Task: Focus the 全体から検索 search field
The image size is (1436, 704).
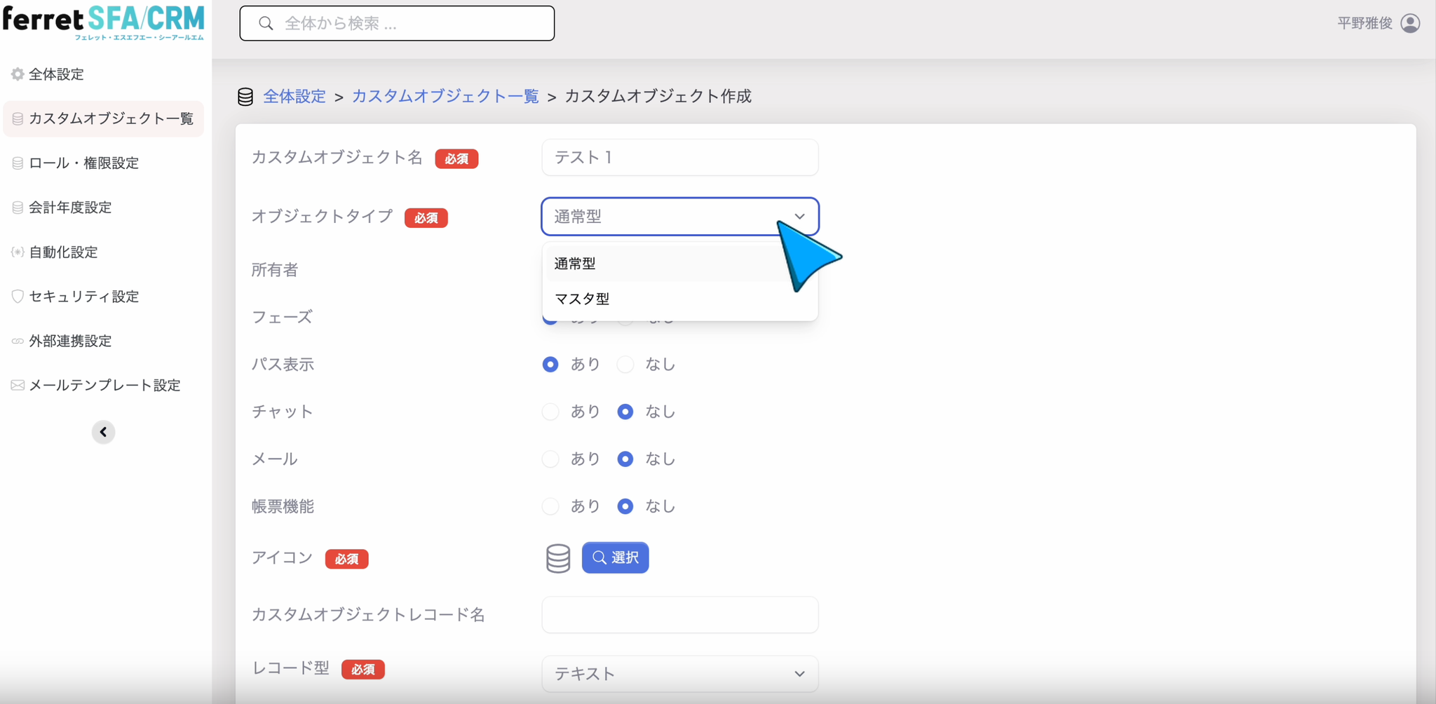Action: [397, 24]
